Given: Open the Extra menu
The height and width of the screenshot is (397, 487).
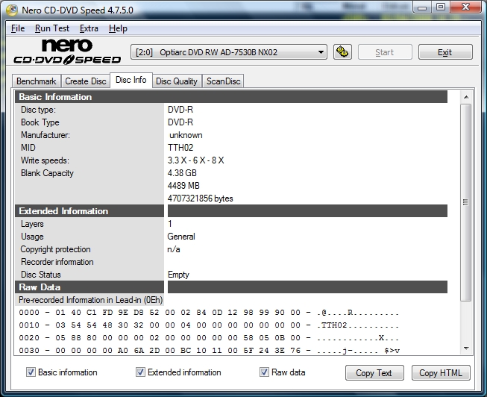Looking at the screenshot, I should click(x=89, y=28).
